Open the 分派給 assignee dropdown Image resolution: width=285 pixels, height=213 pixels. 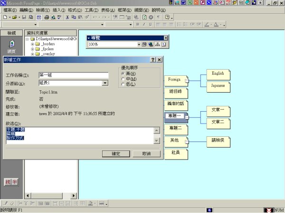click(104, 83)
